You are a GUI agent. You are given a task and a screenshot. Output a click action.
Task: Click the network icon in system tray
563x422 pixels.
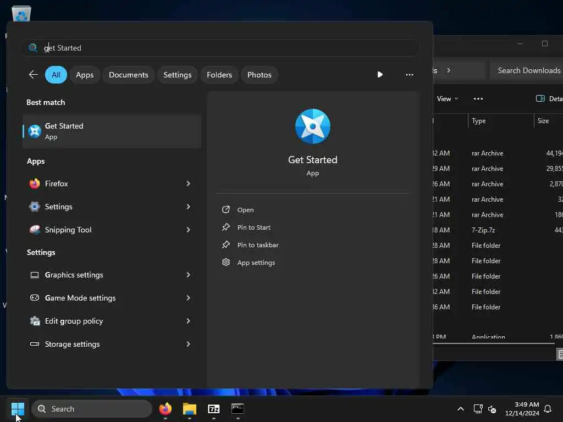tap(478, 409)
